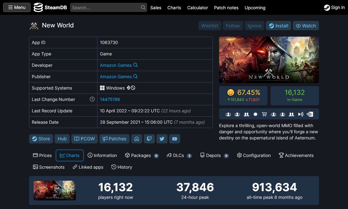Open the Packages tab

(x=142, y=155)
